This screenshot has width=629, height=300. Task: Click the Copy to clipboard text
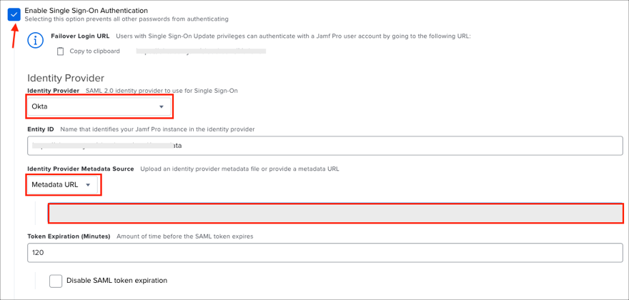coord(94,51)
